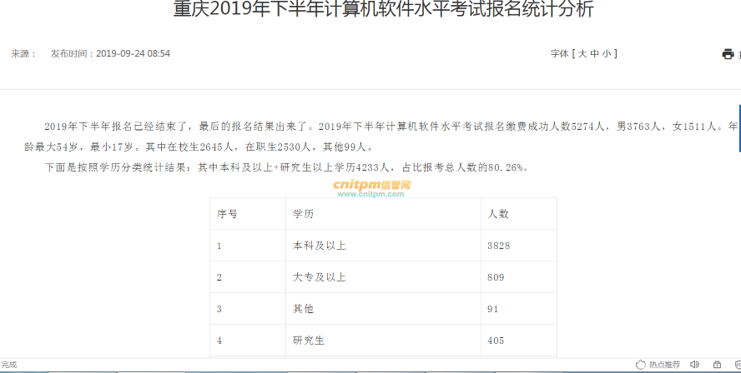The image size is (741, 373).
Task: Click the printer icon to print the article
Action: point(728,54)
